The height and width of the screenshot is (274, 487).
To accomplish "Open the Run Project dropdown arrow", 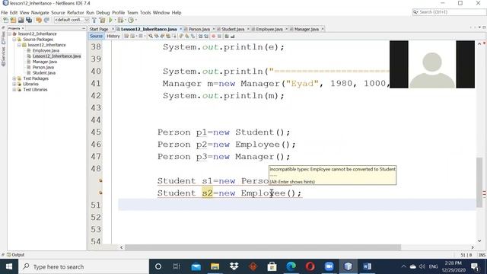I will [x=115, y=21].
